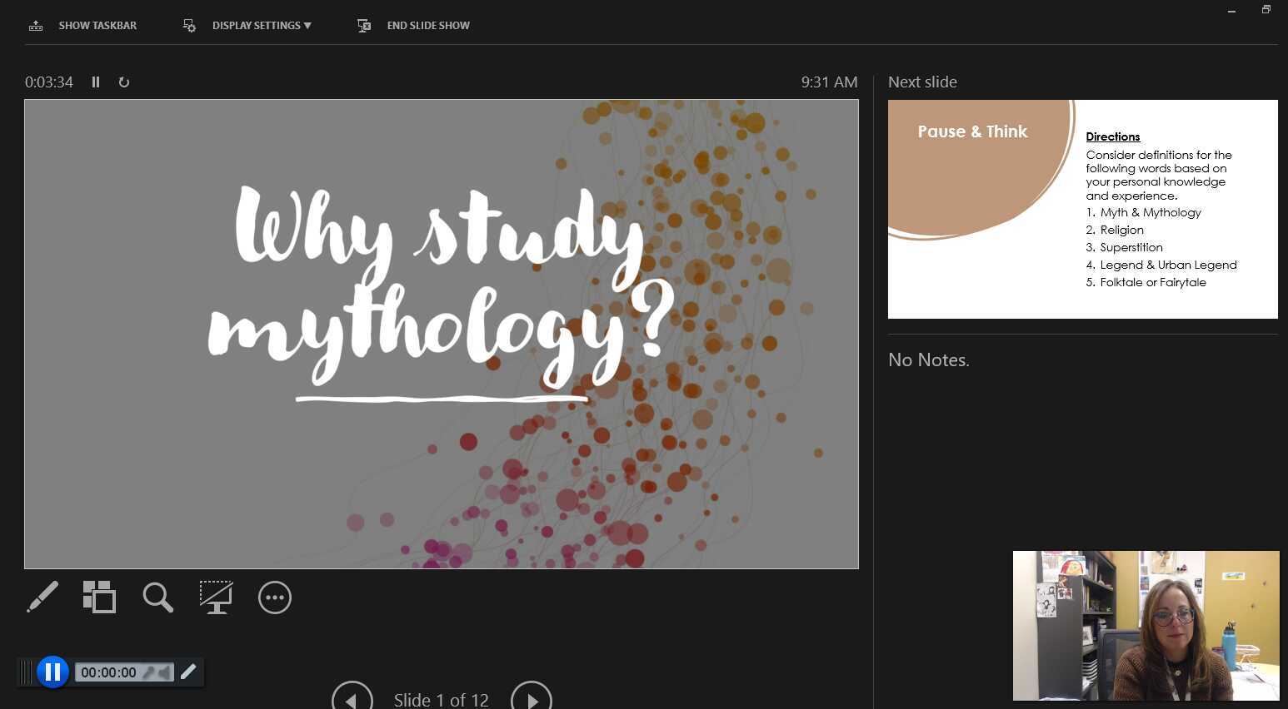Select the microphone icon in the recording bar

pos(147,672)
